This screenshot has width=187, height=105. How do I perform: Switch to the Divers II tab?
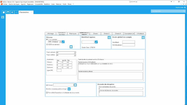click(x=106, y=34)
